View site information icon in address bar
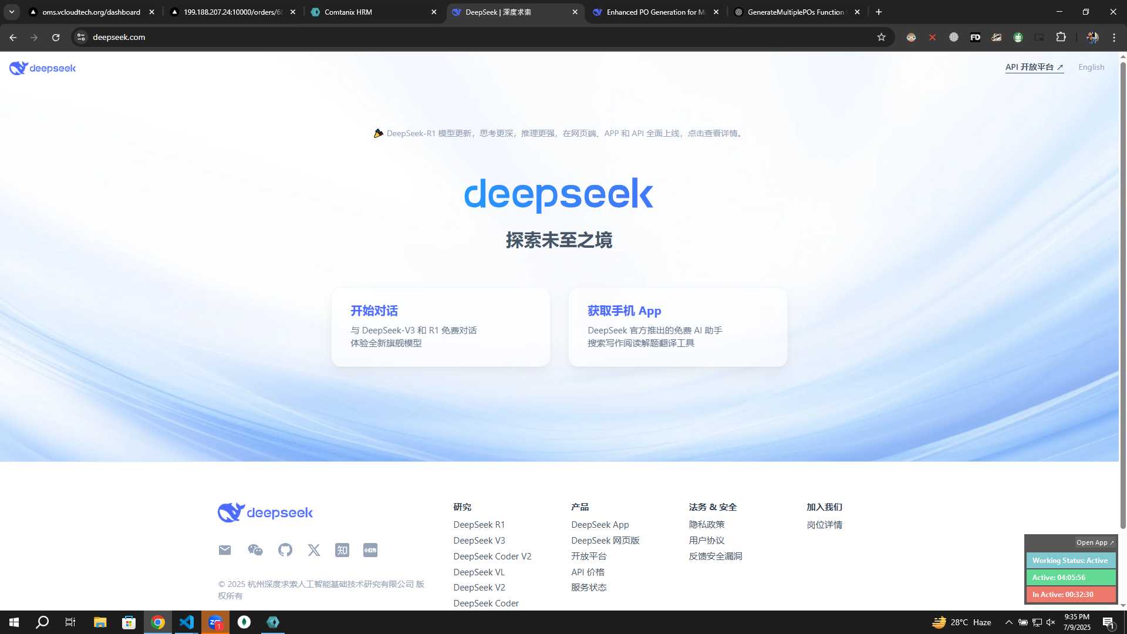 click(x=81, y=37)
